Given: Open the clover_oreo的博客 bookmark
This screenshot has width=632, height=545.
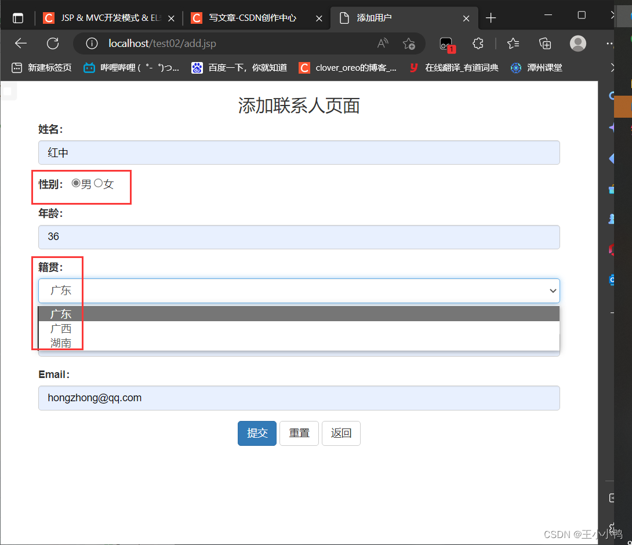Looking at the screenshot, I should pyautogui.click(x=347, y=68).
